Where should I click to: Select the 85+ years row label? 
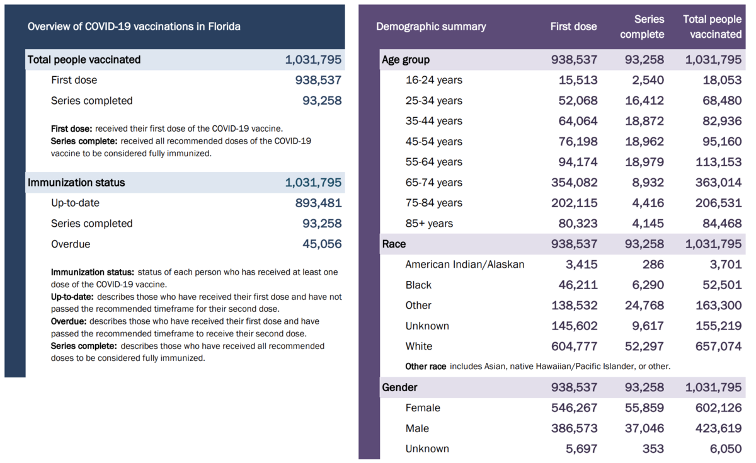[429, 224]
